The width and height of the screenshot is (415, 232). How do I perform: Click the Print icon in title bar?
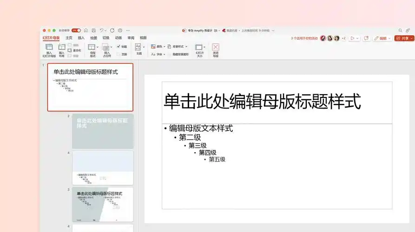[120, 30]
